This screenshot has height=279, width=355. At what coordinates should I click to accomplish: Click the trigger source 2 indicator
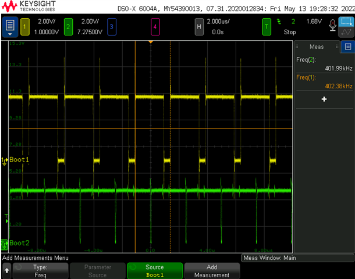click(x=293, y=22)
